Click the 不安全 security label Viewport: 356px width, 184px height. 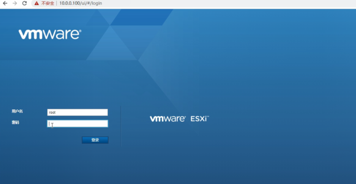point(48,4)
